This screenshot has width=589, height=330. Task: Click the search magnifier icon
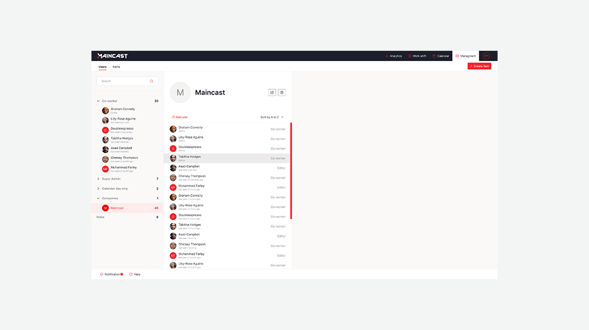click(151, 81)
